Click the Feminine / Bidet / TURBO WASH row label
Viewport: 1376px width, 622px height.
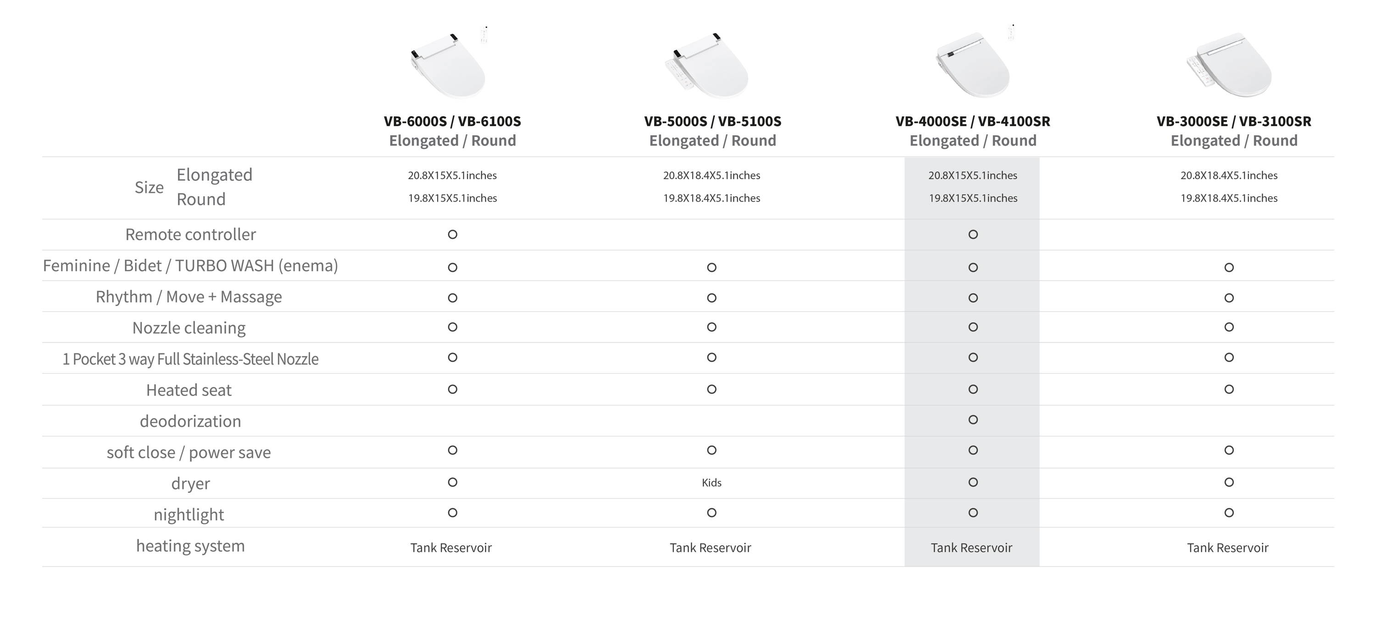[190, 266]
